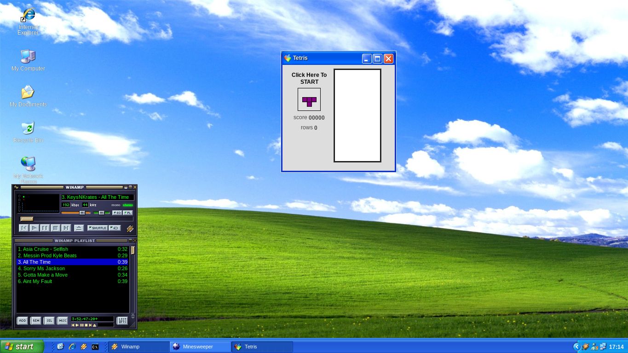Viewport: 628px width, 353px height.
Task: Select '6. Aint My Fault' in playlist
Action: 73,281
